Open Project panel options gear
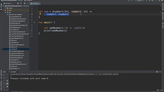The image size is (164, 92). 25,3
